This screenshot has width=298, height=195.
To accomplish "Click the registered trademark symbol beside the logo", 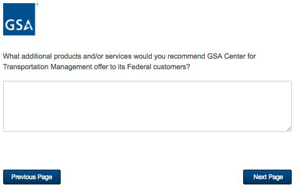I will coord(37,4).
